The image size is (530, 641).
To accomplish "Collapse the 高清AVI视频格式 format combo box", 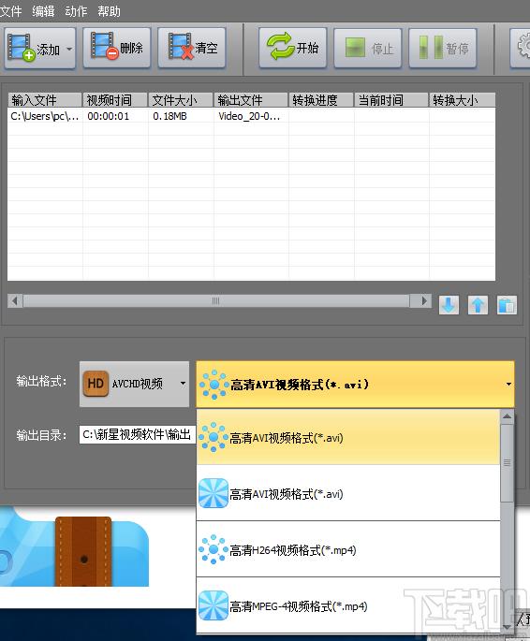I will coord(355,384).
